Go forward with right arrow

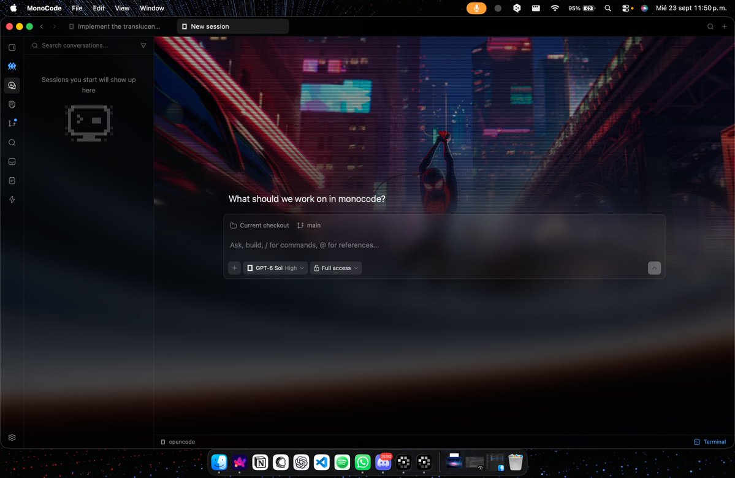click(55, 27)
